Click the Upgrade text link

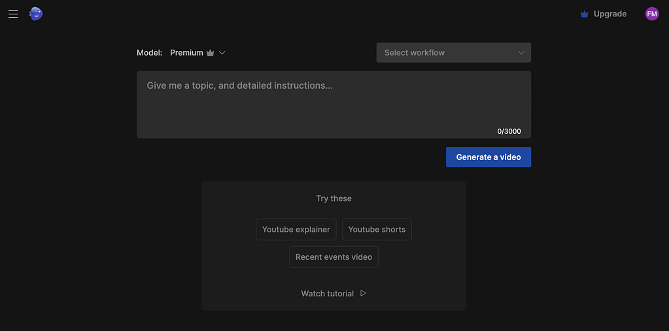tap(609, 14)
